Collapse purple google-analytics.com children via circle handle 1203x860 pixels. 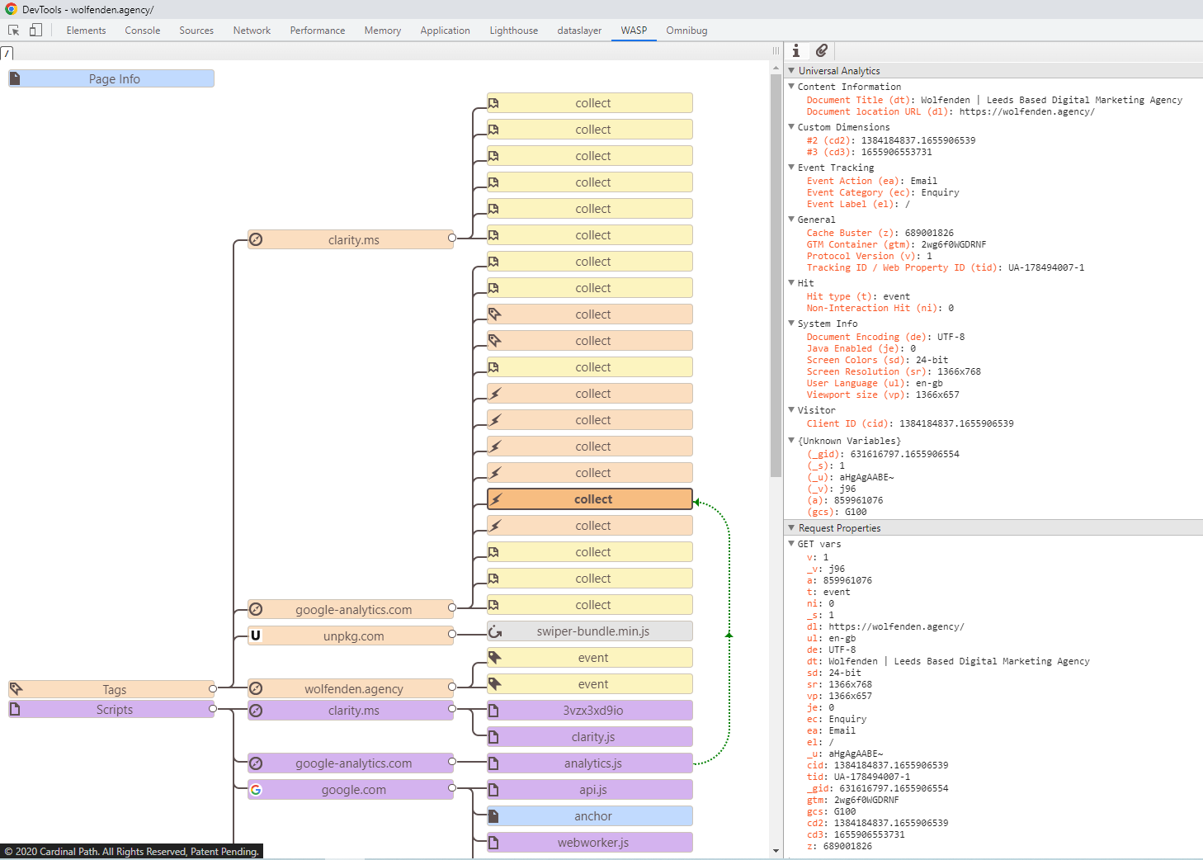pos(451,762)
